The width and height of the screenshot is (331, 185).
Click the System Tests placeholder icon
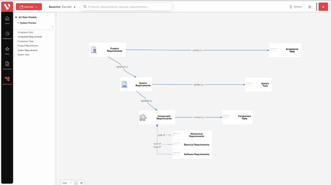tap(249, 84)
